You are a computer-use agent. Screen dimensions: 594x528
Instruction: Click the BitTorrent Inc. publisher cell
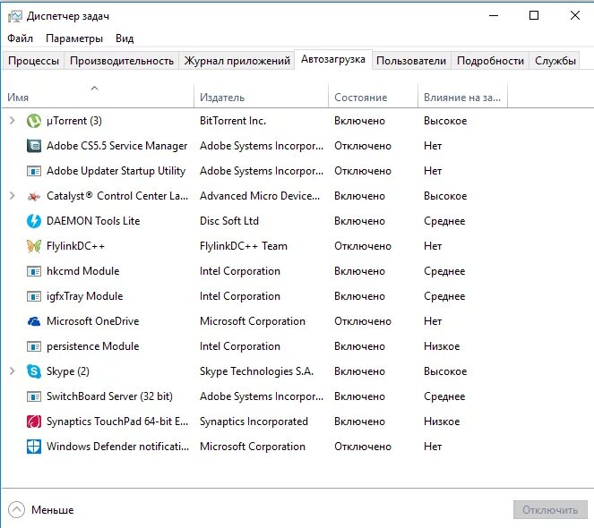click(x=233, y=121)
